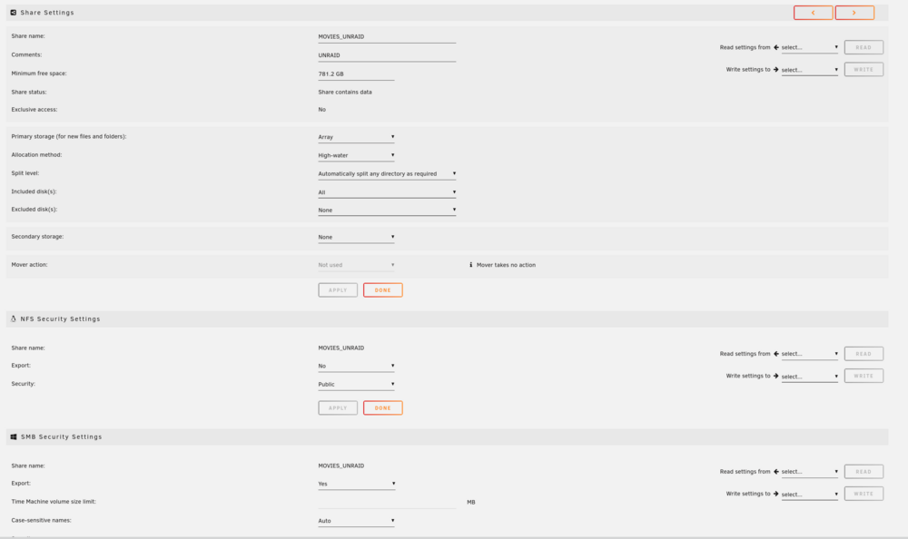Click the 'Exclusive access:' label
The height and width of the screenshot is (539, 908).
click(35, 110)
